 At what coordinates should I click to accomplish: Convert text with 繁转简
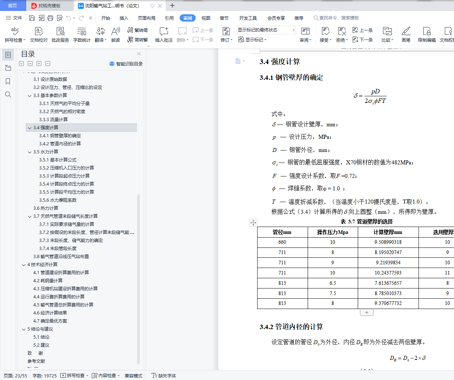[138, 30]
